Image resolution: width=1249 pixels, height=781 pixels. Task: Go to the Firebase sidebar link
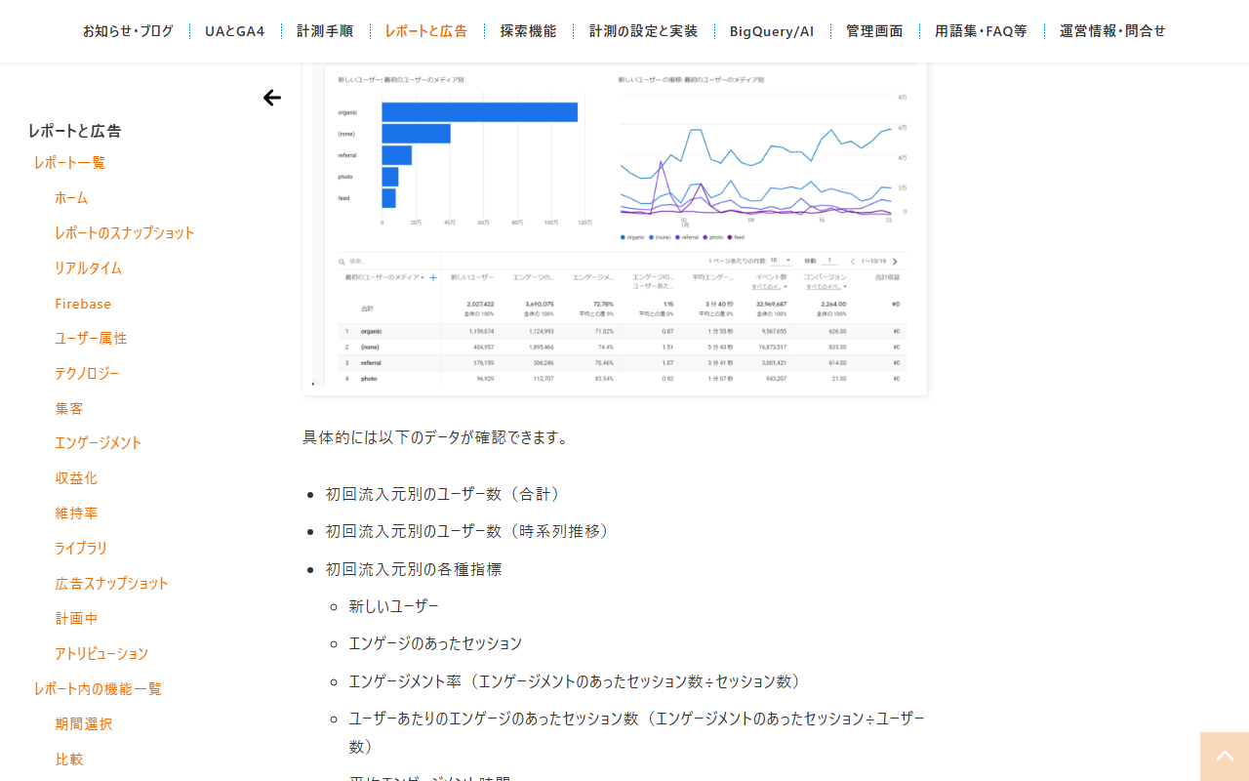pyautogui.click(x=83, y=304)
